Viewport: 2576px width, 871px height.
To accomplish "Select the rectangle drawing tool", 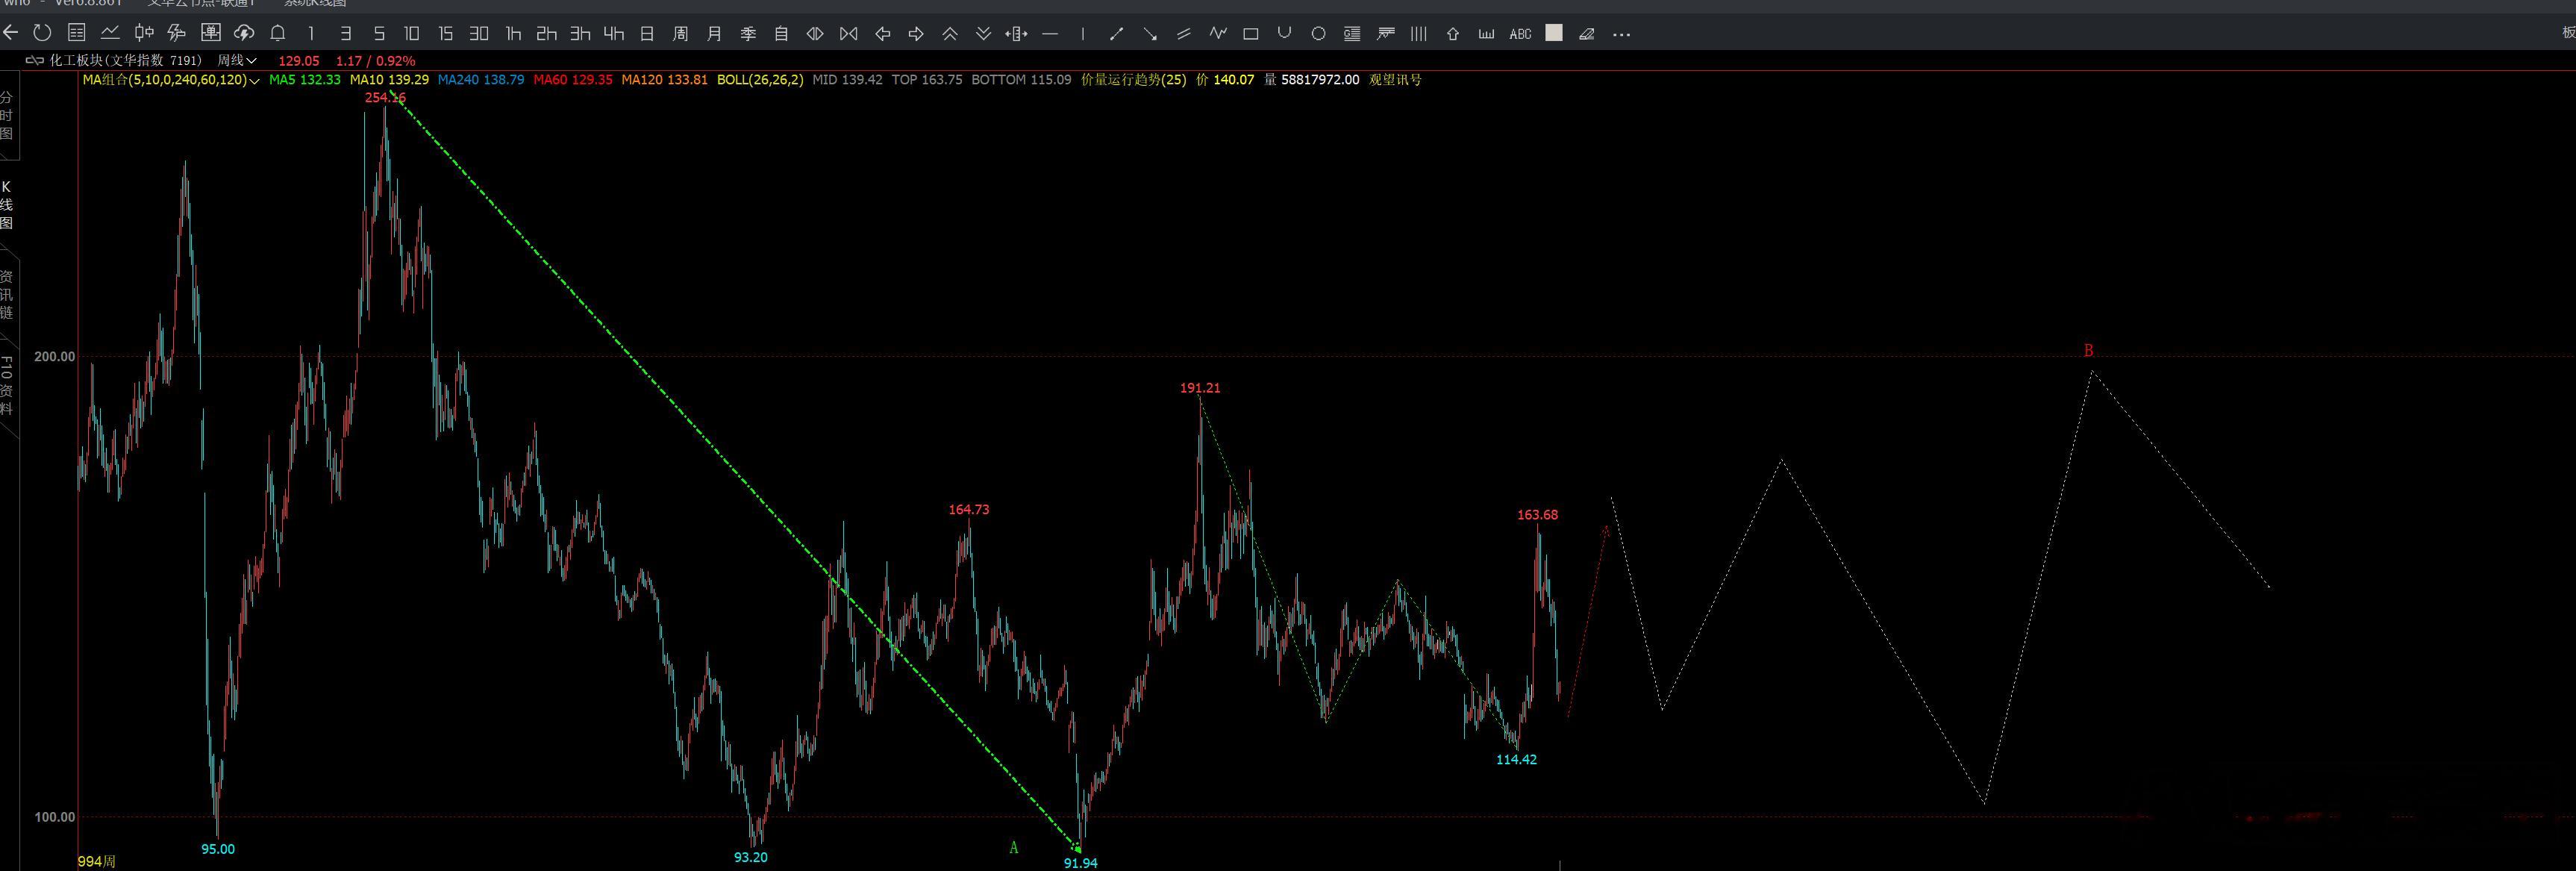I will pyautogui.click(x=1250, y=34).
